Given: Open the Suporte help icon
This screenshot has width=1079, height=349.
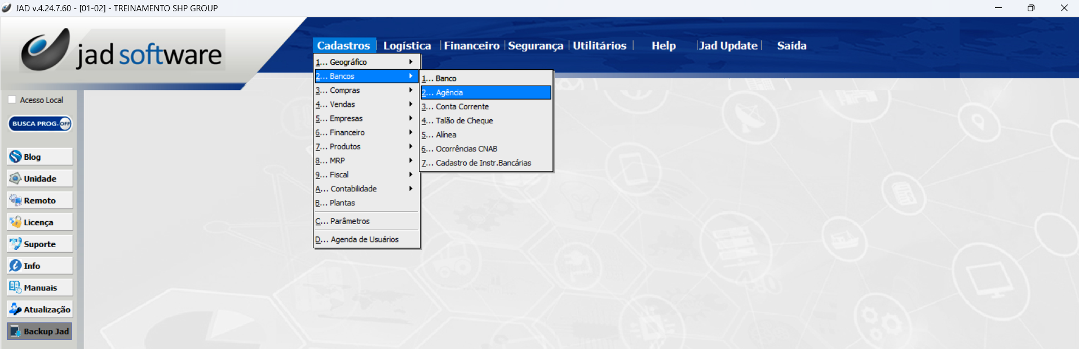Looking at the screenshot, I should click(x=15, y=244).
